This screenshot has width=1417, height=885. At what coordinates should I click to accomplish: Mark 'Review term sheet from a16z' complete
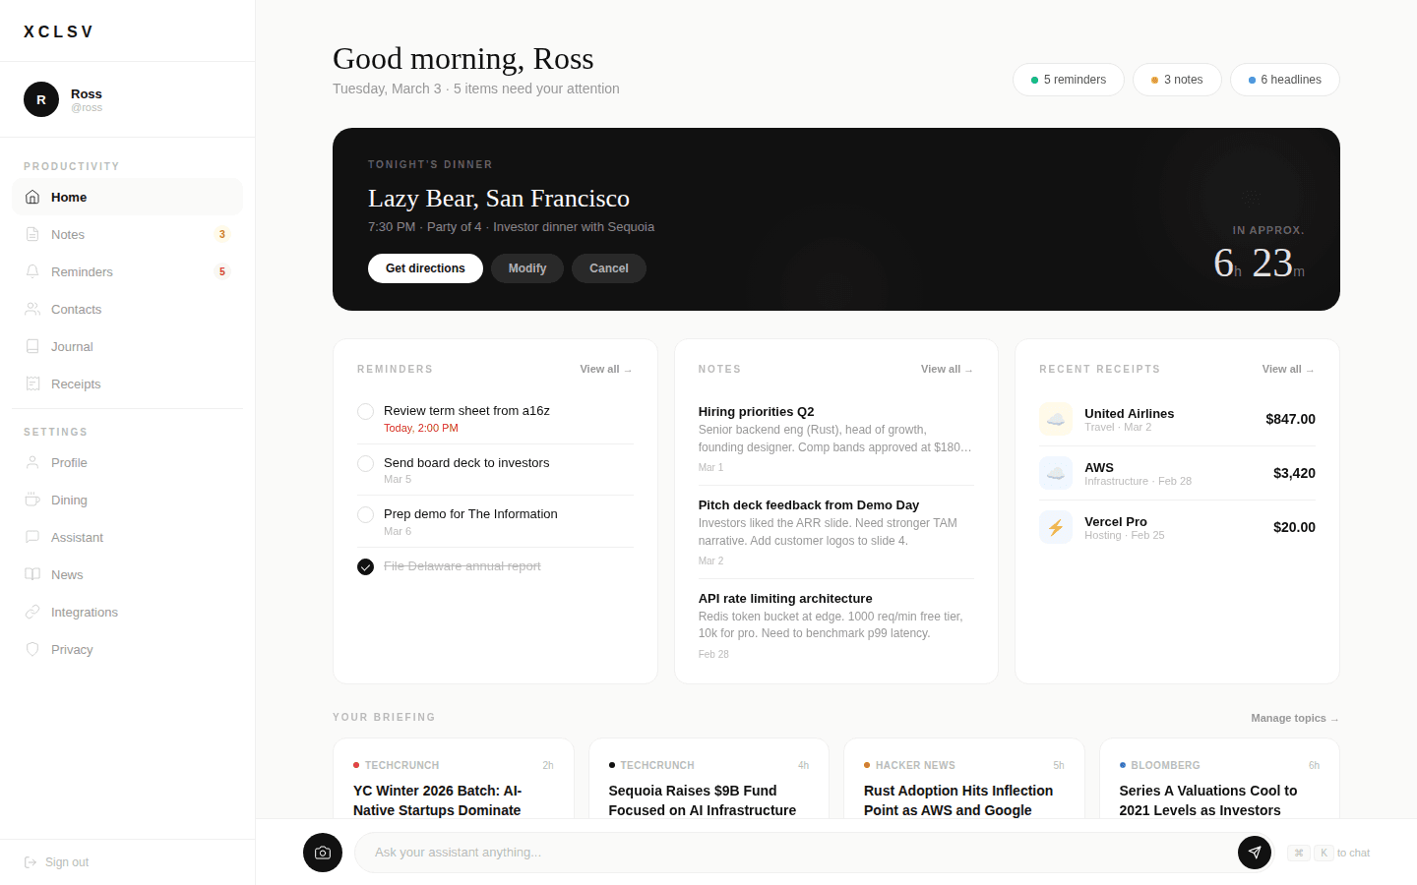pos(365,411)
